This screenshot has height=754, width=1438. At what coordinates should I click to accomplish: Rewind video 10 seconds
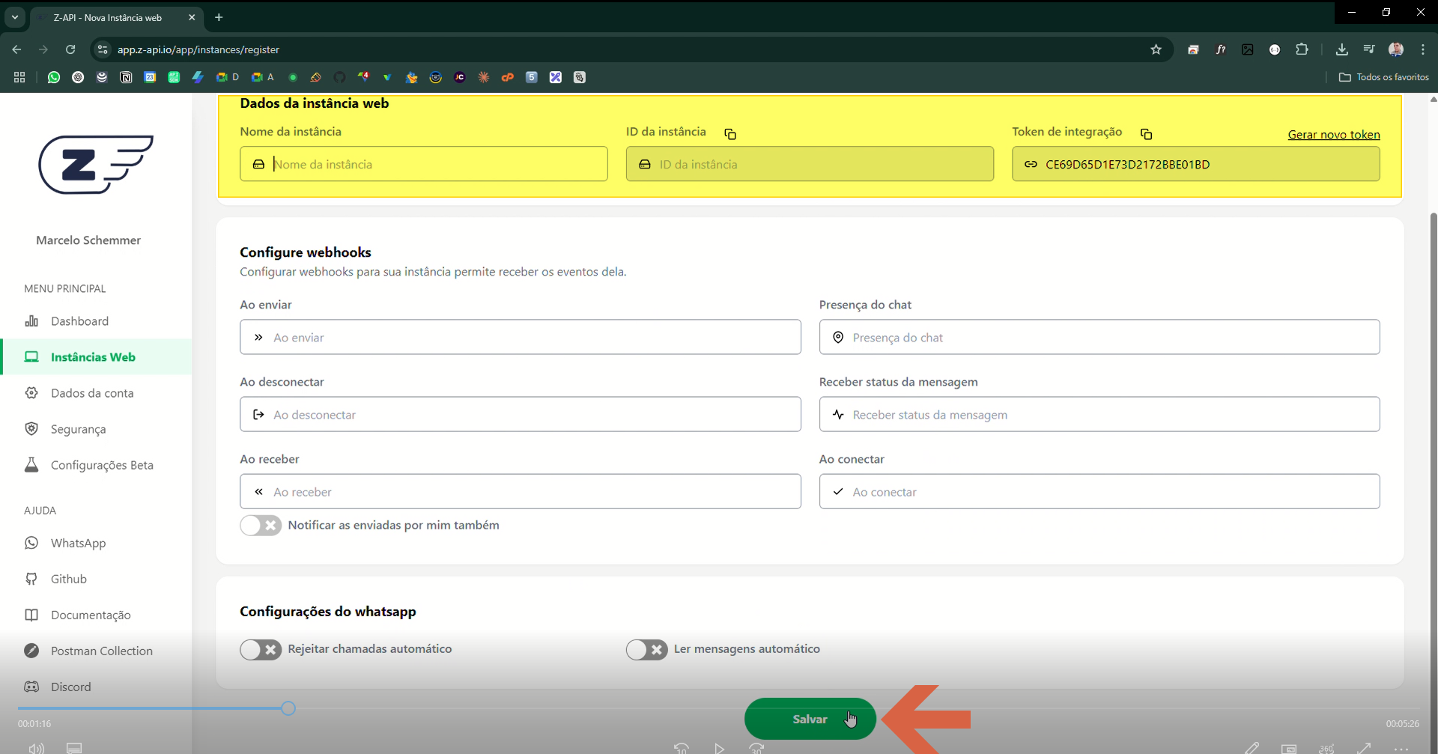(x=682, y=748)
